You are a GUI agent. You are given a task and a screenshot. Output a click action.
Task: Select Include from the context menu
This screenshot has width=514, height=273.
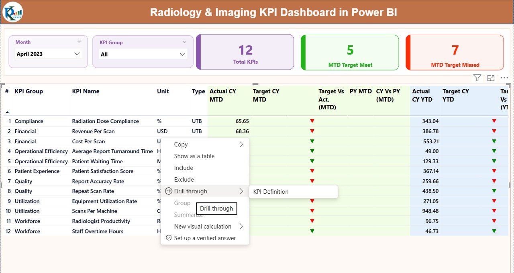pyautogui.click(x=184, y=168)
